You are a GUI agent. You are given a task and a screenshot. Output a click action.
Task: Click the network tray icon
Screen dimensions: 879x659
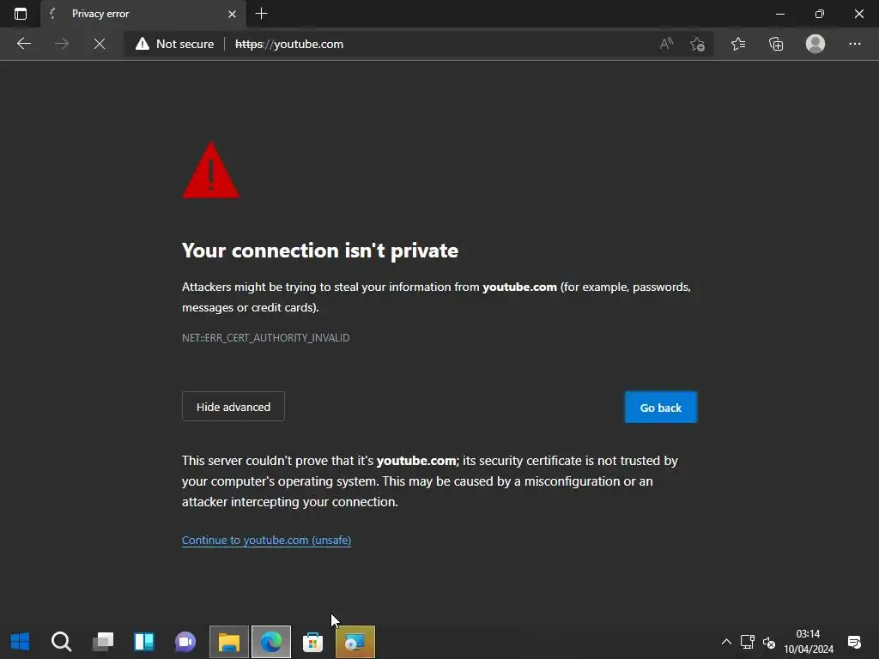pyautogui.click(x=748, y=642)
